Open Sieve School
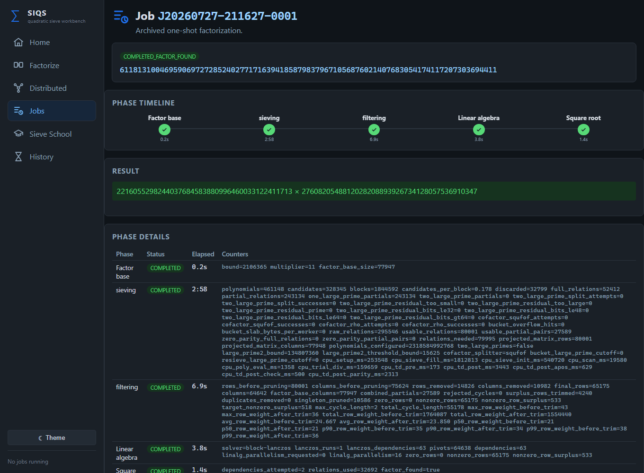 click(52, 134)
